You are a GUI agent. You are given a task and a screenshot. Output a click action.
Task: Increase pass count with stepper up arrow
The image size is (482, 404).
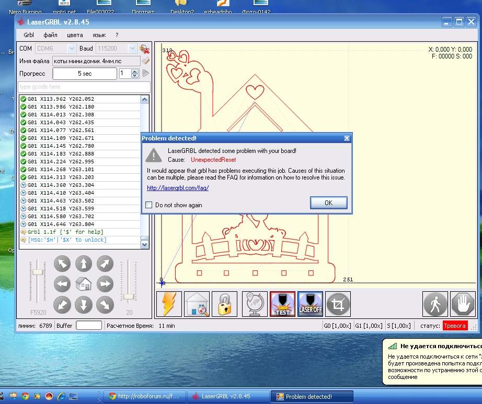(135, 72)
